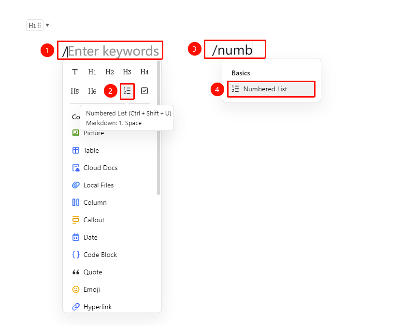Insert a numbered list via toolbar icon
This screenshot has height=328, width=402.
[x=127, y=91]
